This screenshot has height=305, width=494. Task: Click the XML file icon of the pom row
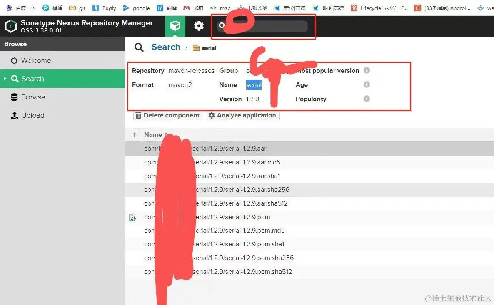click(x=132, y=218)
